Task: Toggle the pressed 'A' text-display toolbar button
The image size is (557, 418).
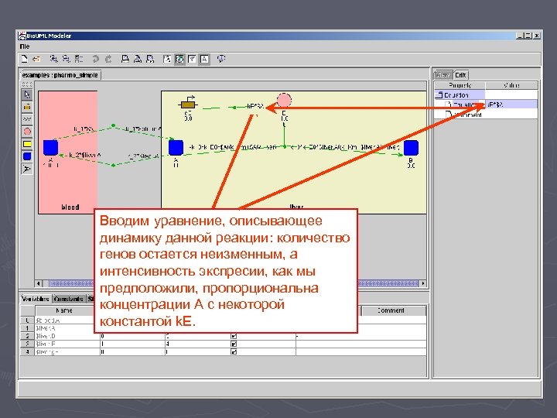Action: [x=204, y=59]
